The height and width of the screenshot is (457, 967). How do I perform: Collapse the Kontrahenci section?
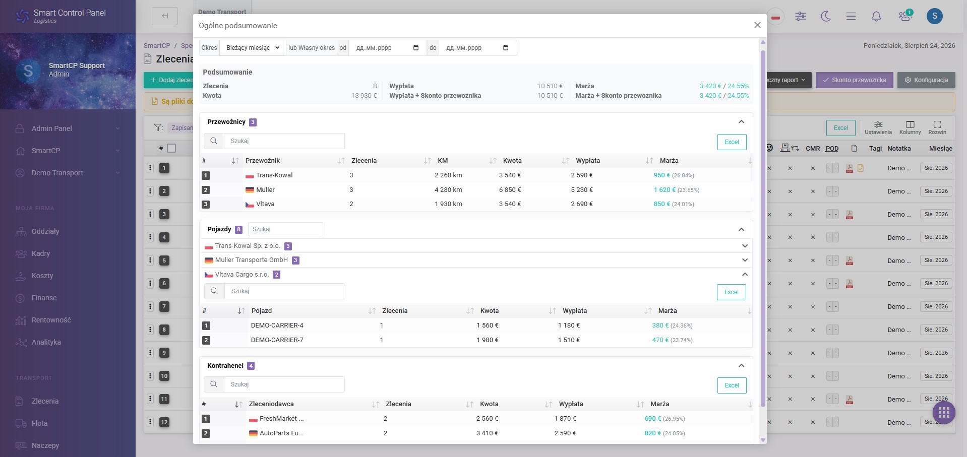click(x=741, y=366)
